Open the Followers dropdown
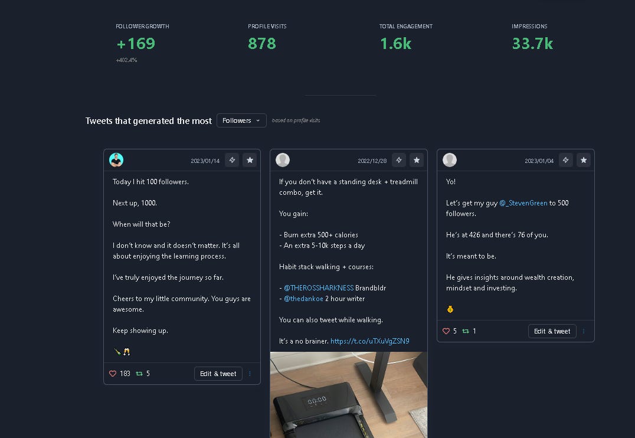Screen dimensions: 635x438 (241, 120)
